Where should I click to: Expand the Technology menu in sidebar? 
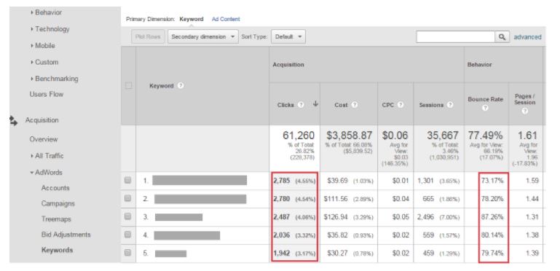point(50,29)
